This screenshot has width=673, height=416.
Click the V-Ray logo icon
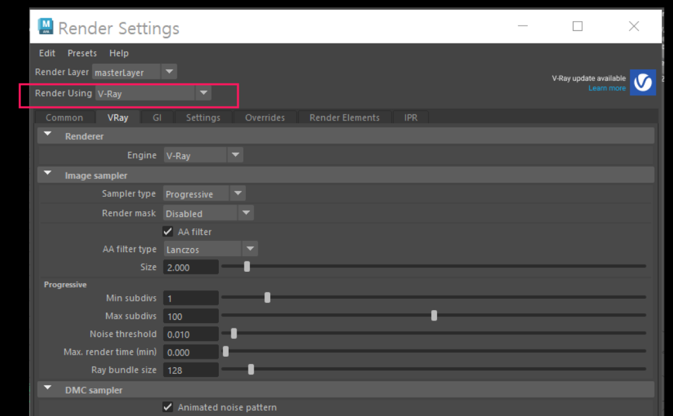click(x=643, y=82)
